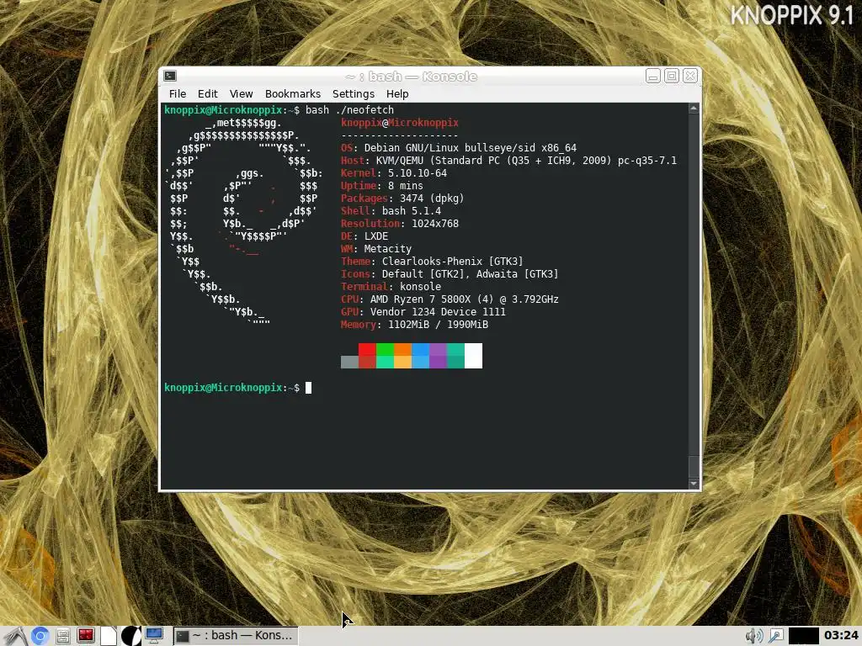Image resolution: width=862 pixels, height=646 pixels.
Task: Click the white page icon in taskbar
Action: coord(109,636)
